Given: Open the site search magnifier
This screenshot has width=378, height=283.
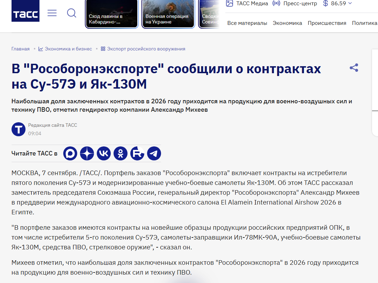Looking at the screenshot, I should (x=72, y=13).
